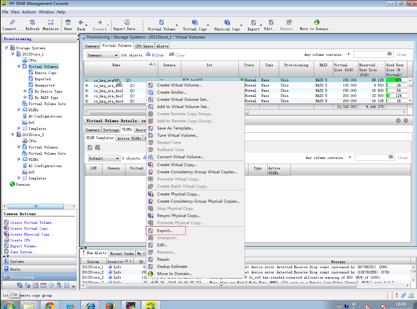Click the Move to Domain toolbar icon
This screenshot has height=309, width=417.
[x=316, y=23]
